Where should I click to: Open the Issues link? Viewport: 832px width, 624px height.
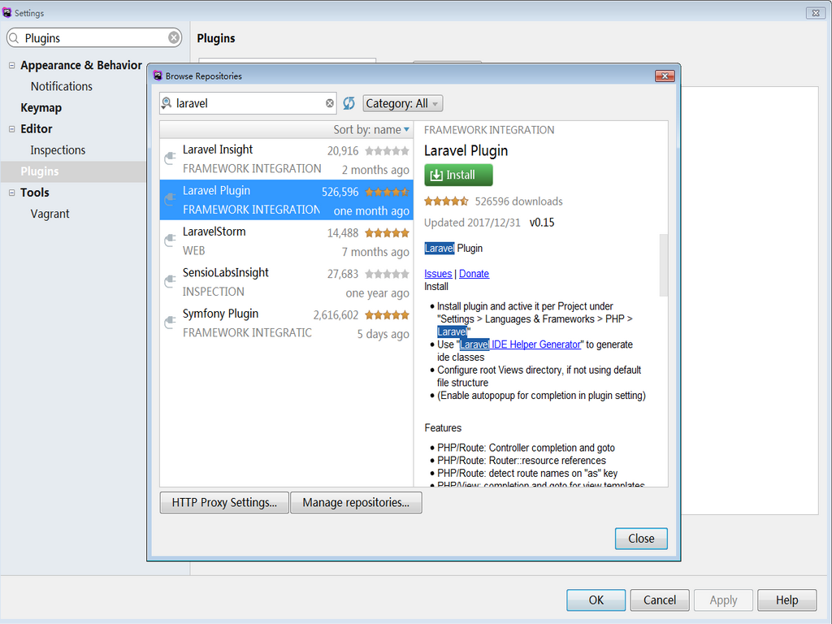point(438,274)
